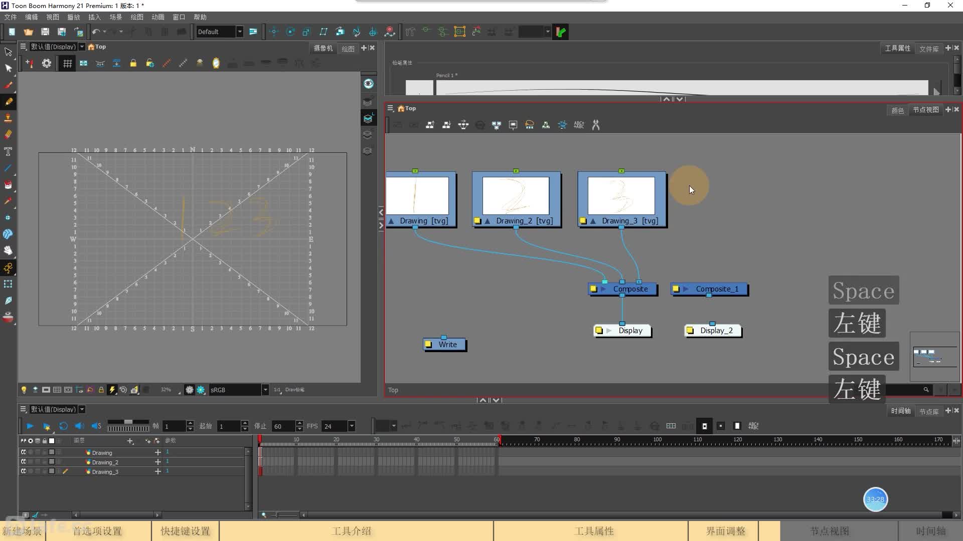Toggle the Drawing_2 layer enable icon in timeline
Viewport: 963px width, 541px height.
click(24, 462)
